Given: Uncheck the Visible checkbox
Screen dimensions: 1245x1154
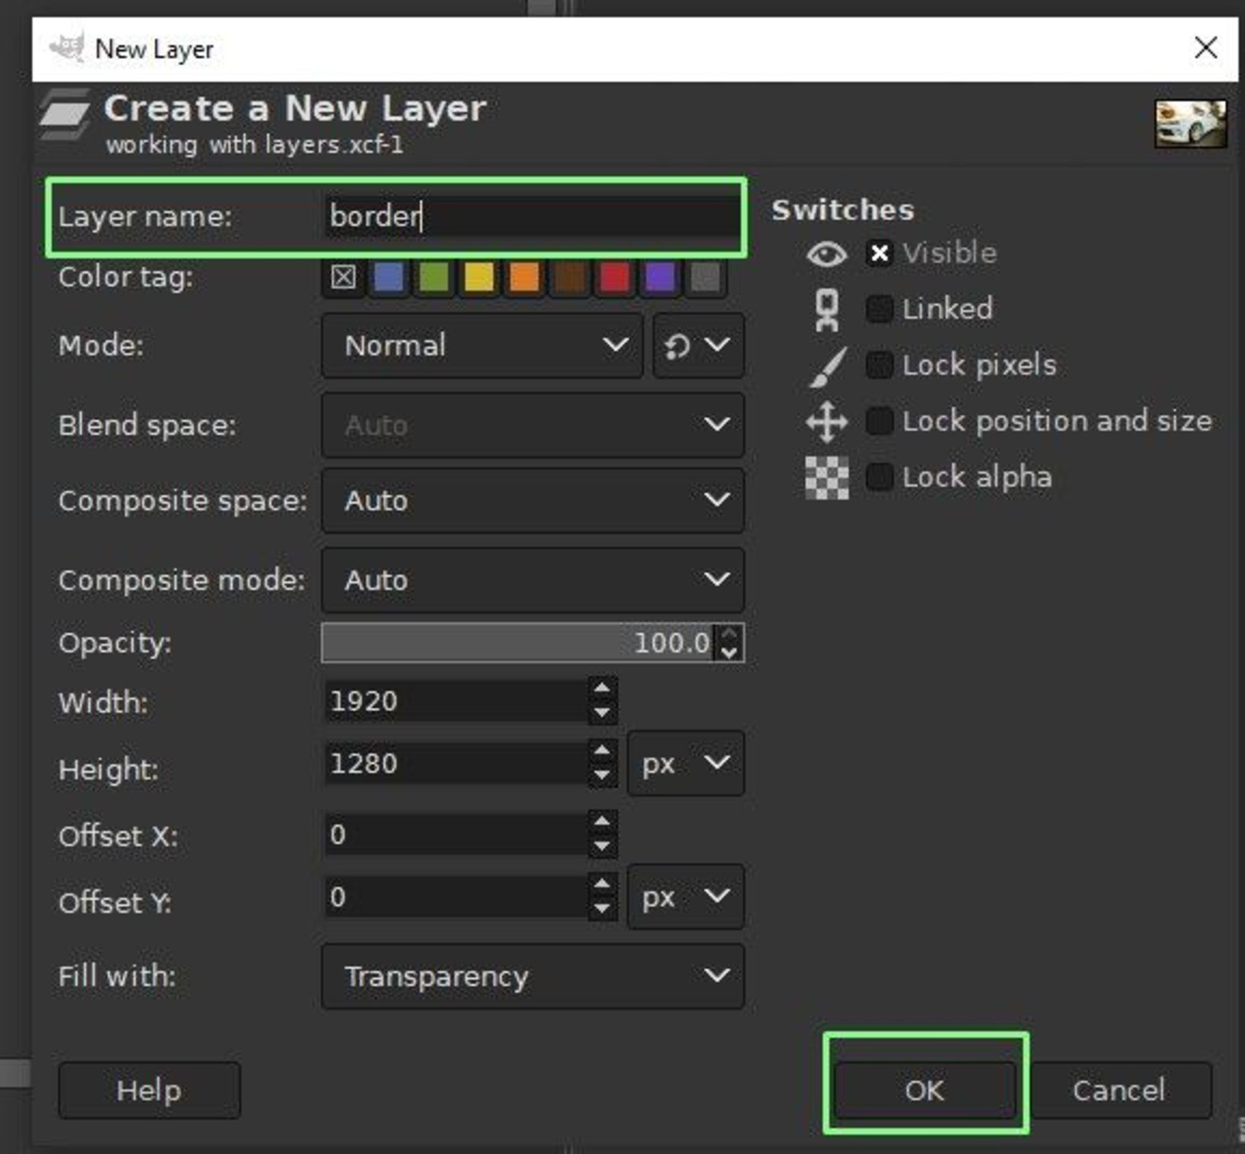Looking at the screenshot, I should 879,253.
